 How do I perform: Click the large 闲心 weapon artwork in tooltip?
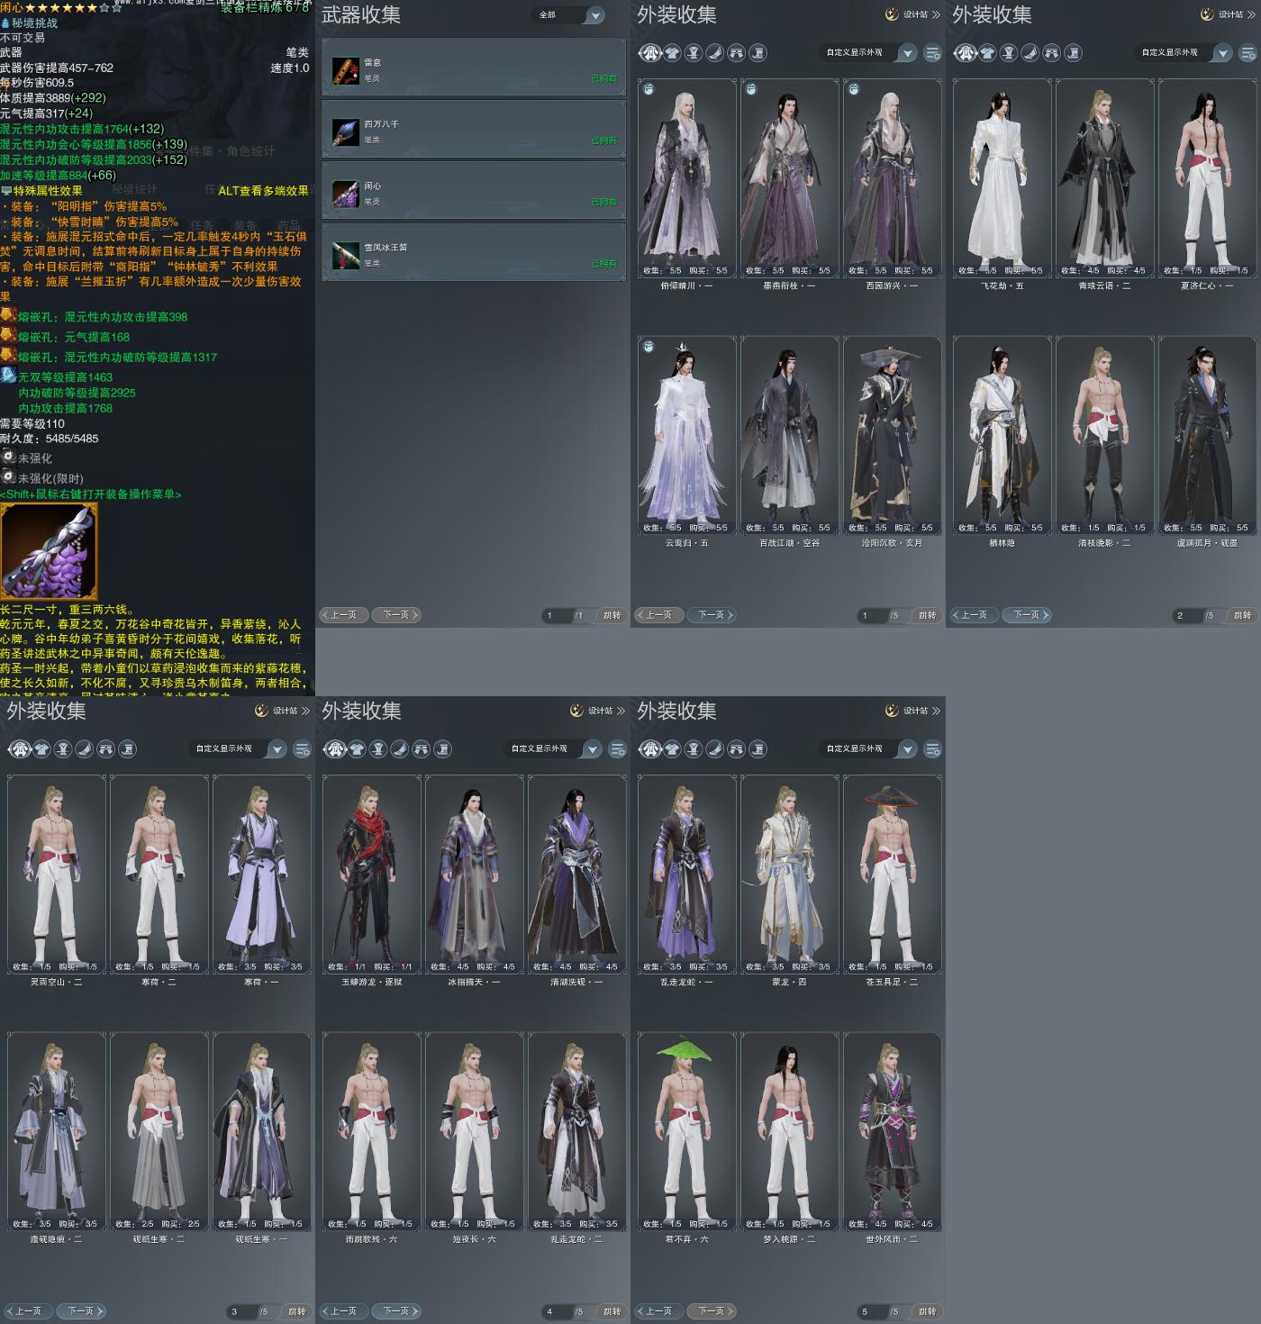(49, 551)
